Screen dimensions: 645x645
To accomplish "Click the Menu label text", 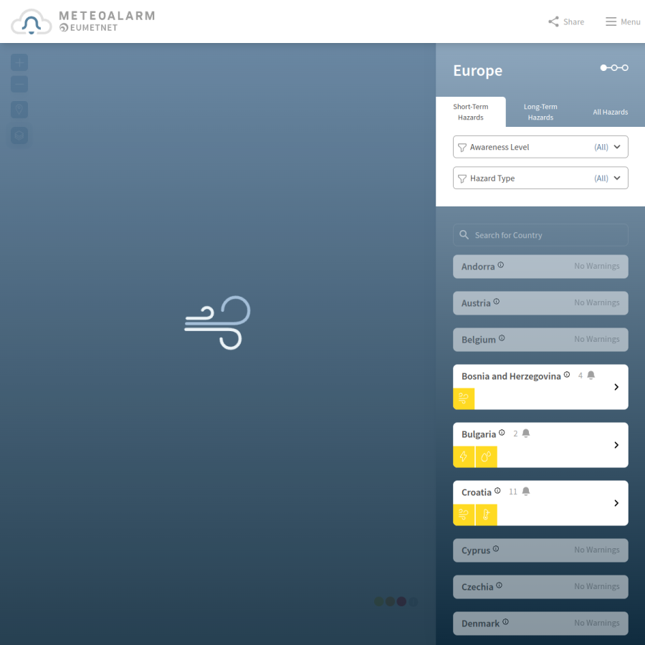I will coord(630,21).
